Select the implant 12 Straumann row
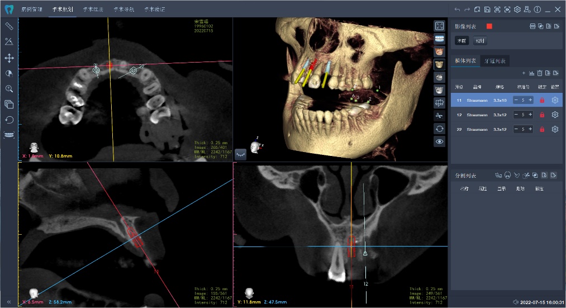 point(506,115)
